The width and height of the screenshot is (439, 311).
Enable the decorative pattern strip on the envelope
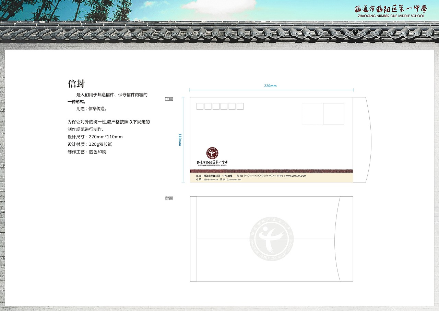(271, 171)
